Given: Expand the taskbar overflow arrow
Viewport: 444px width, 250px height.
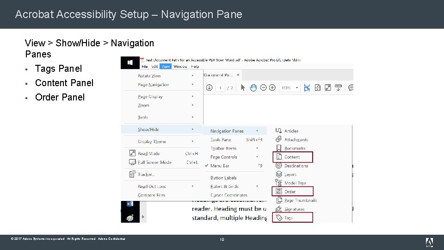Looking at the screenshot, I should click(x=143, y=217).
